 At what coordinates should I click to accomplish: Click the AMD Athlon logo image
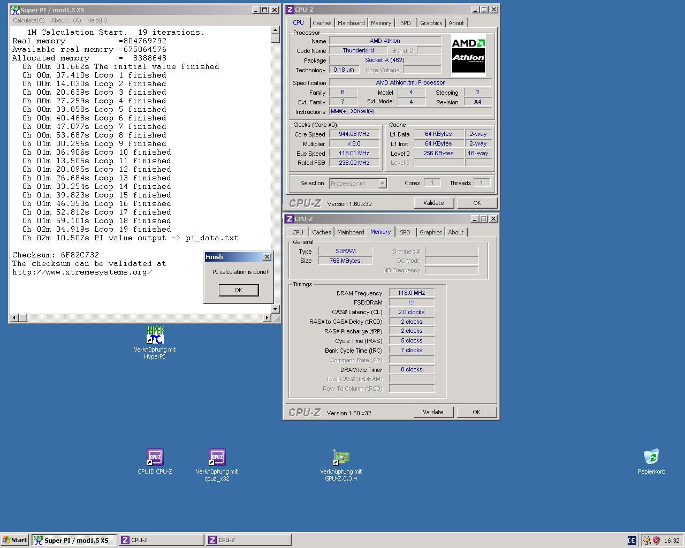click(x=468, y=56)
